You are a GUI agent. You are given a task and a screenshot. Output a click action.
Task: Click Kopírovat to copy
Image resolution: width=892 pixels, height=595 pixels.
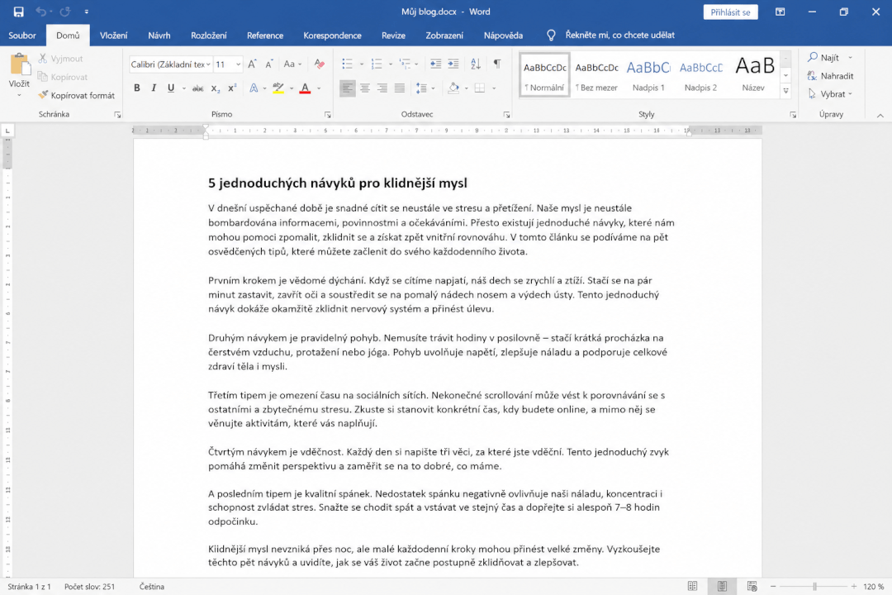63,77
